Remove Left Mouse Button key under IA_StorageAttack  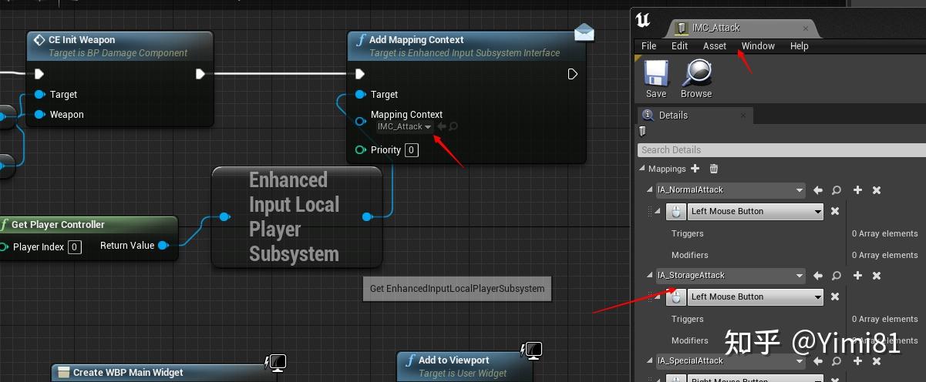click(835, 297)
